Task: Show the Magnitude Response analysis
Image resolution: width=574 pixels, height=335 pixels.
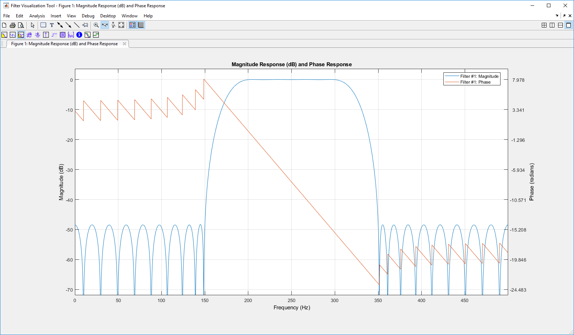Action: (x=4, y=35)
